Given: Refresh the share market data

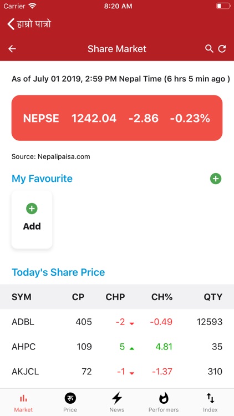Looking at the screenshot, I should coord(222,49).
